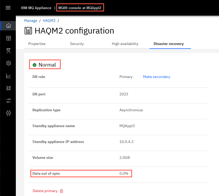Click the IBM MQ Appliance title
219x196 pixels.
pos(36,8)
